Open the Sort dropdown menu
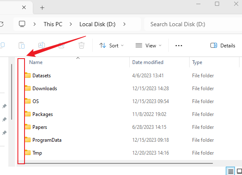Viewport: 242px width, 175px height. click(x=111, y=46)
